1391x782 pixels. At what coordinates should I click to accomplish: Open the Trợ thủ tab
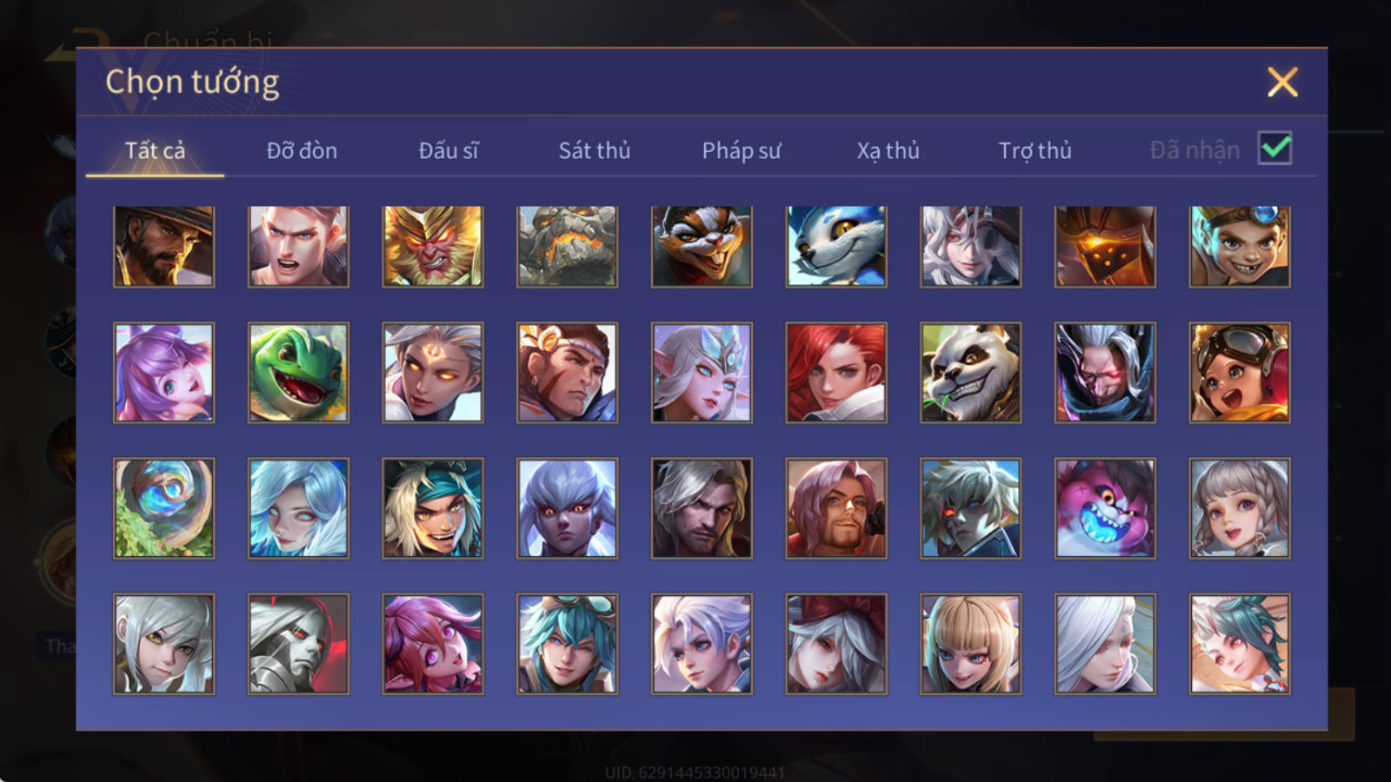coord(1035,150)
